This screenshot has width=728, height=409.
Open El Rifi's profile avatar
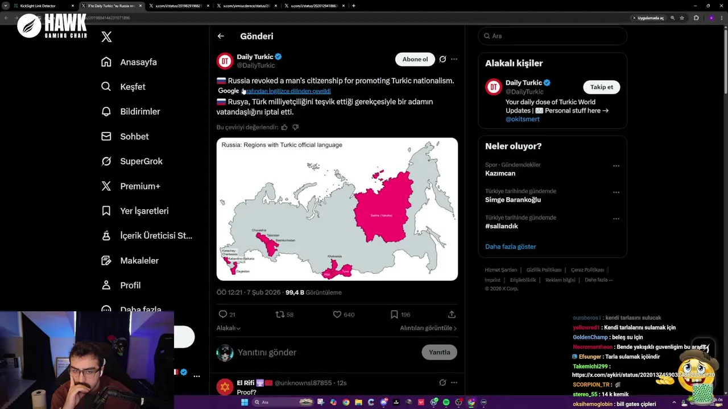point(225,387)
